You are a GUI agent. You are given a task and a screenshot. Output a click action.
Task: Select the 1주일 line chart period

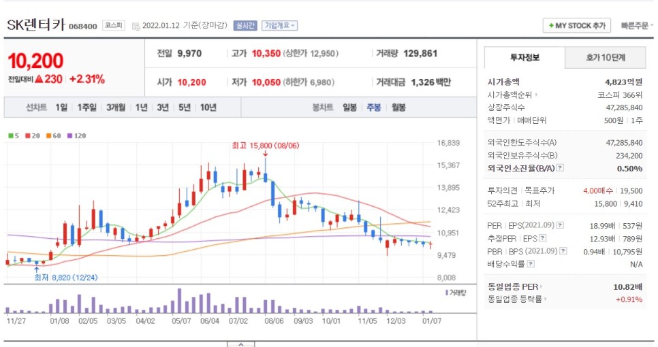[x=87, y=108]
